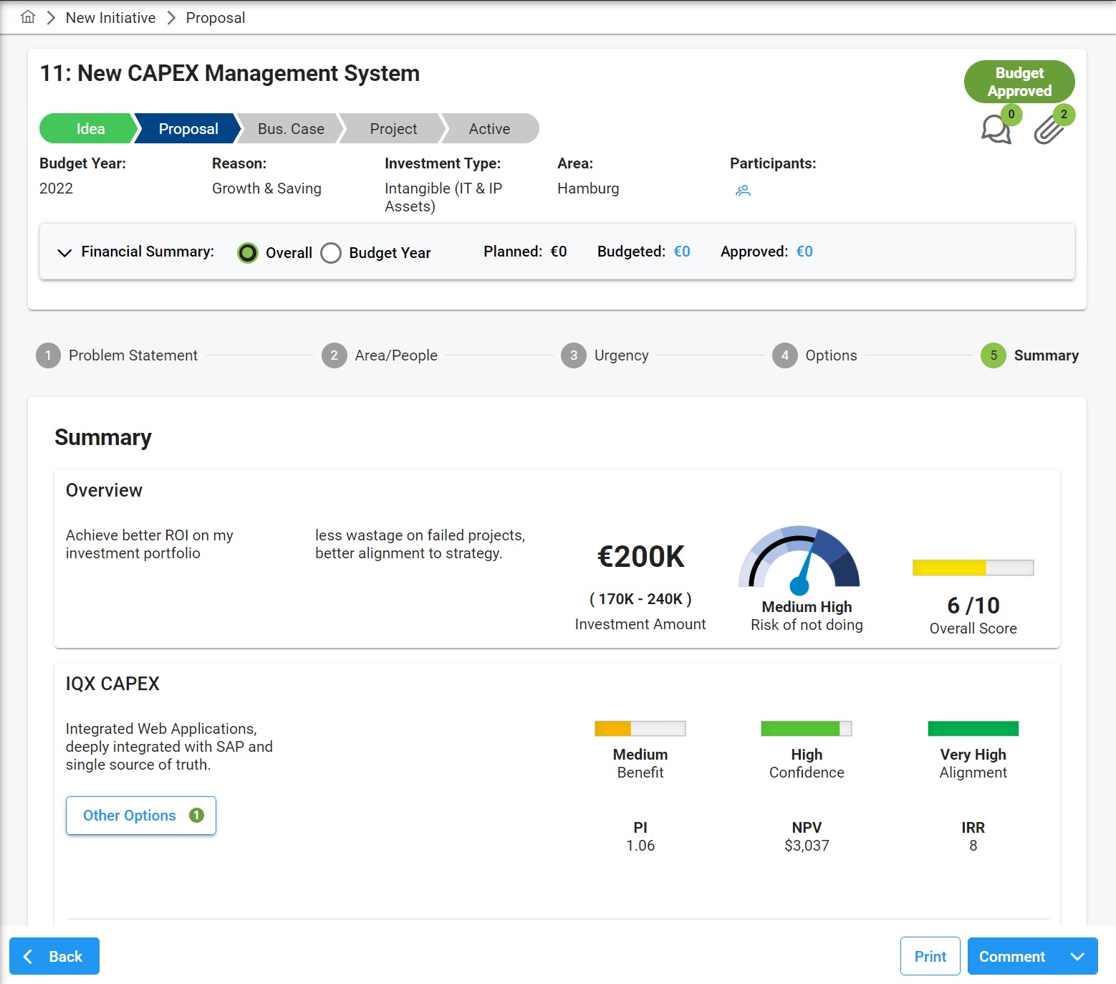Click the Approved €0 amount link
The height and width of the screenshot is (984, 1116).
pos(805,252)
